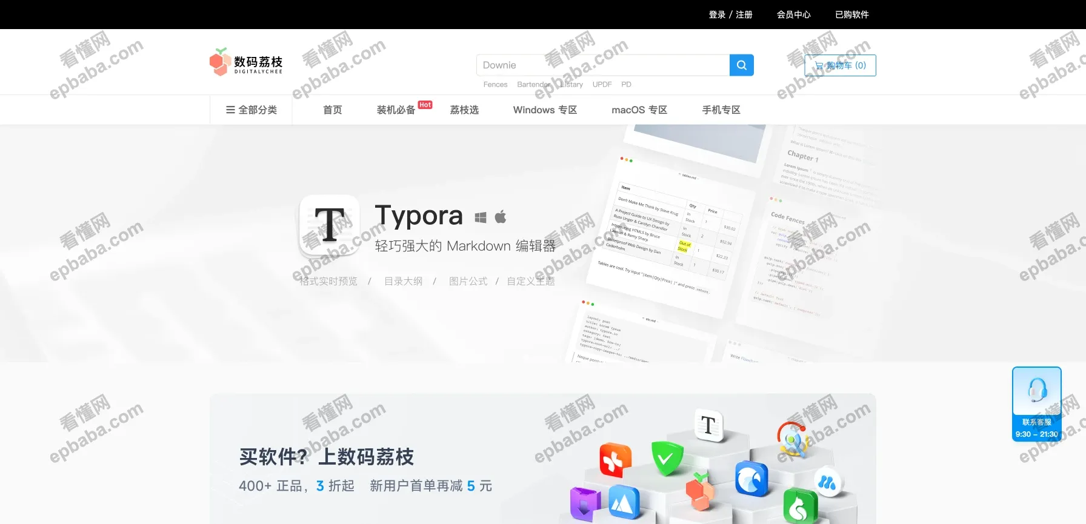
Task: Open the 装机必备 Hot section
Action: click(x=396, y=110)
